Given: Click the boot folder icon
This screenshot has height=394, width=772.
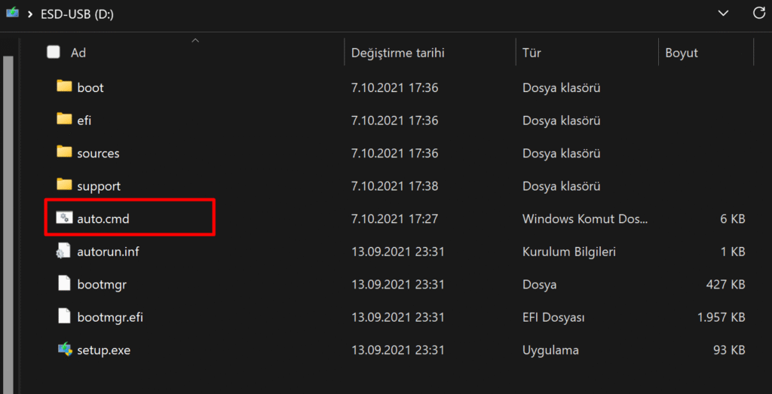Looking at the screenshot, I should click(x=64, y=87).
